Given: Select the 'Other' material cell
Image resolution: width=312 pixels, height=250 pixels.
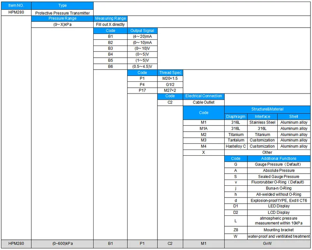Looking at the screenshot, I should pyautogui.click(x=267, y=152).
